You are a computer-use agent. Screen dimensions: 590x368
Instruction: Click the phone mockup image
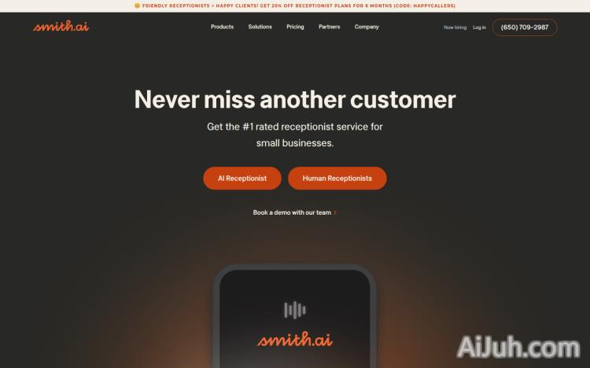pos(295,316)
